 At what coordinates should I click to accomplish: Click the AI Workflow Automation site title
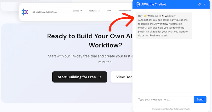[45, 12]
